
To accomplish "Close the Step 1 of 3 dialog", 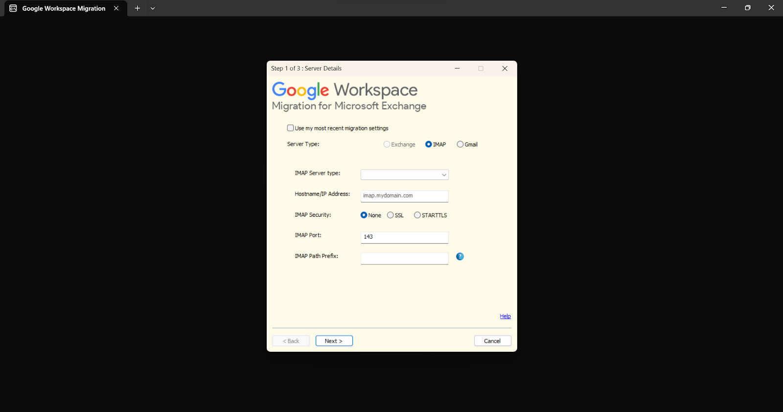I will pos(505,69).
